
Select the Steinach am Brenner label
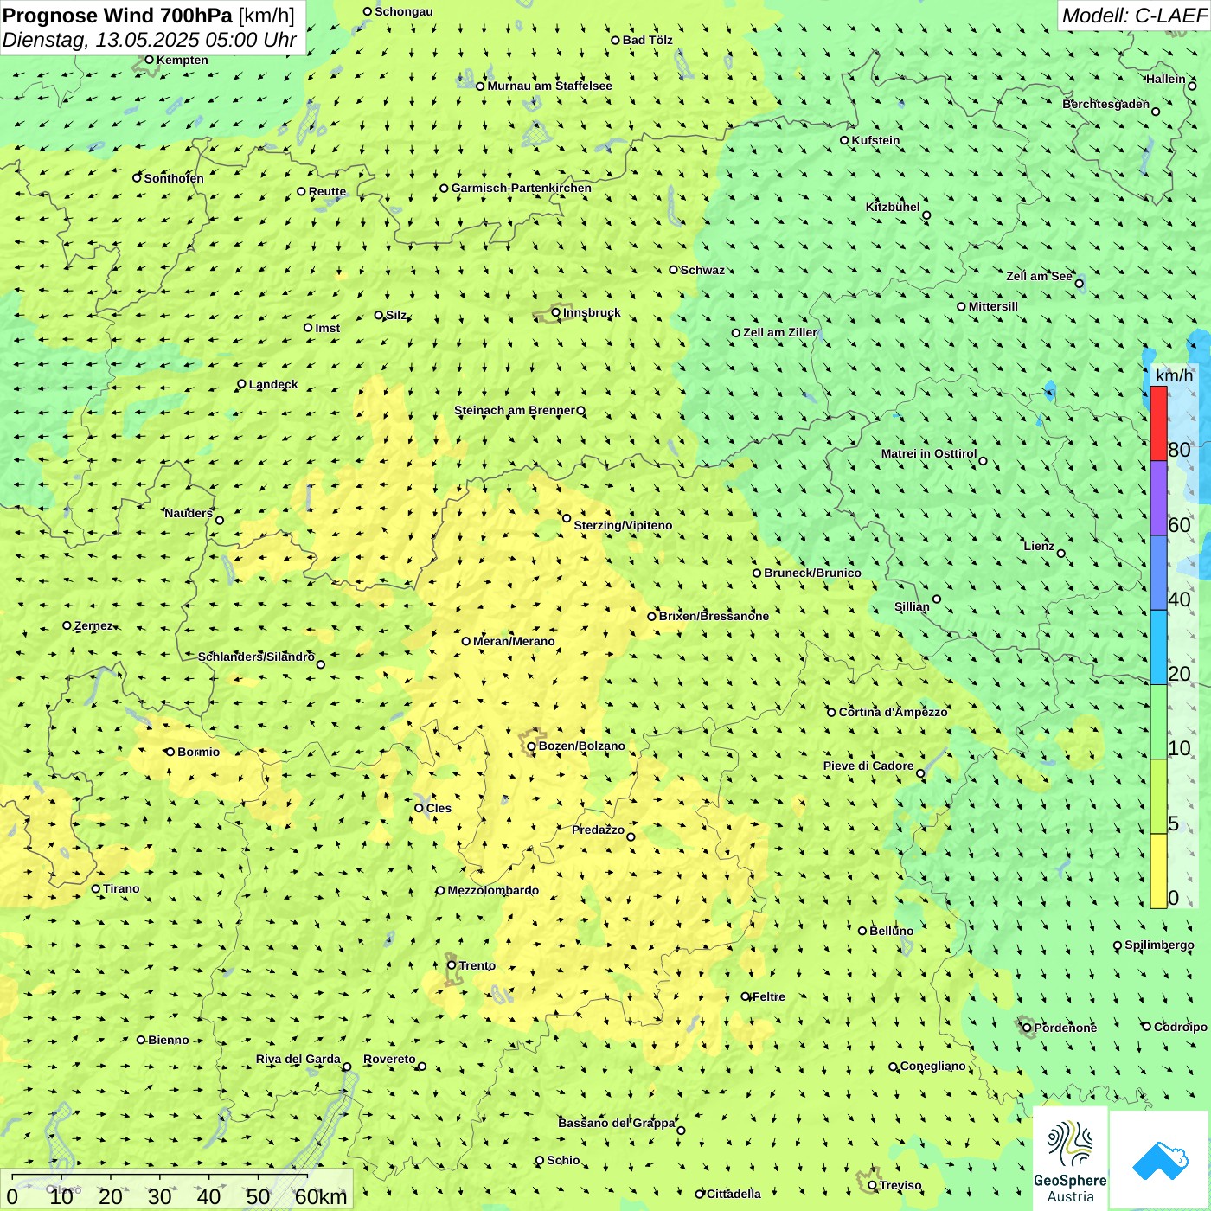click(515, 410)
